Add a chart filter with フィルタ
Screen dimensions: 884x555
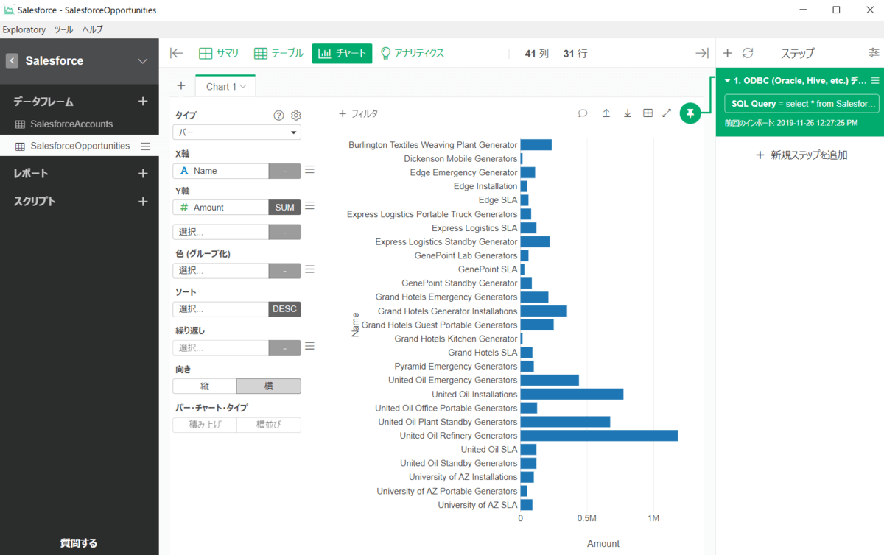pyautogui.click(x=358, y=114)
